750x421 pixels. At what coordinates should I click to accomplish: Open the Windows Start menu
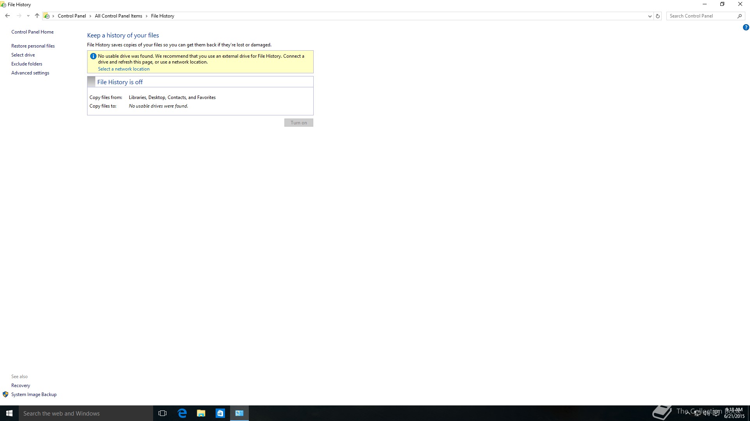point(9,413)
